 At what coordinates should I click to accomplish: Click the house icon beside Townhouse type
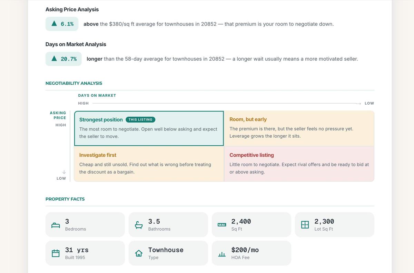(139, 253)
